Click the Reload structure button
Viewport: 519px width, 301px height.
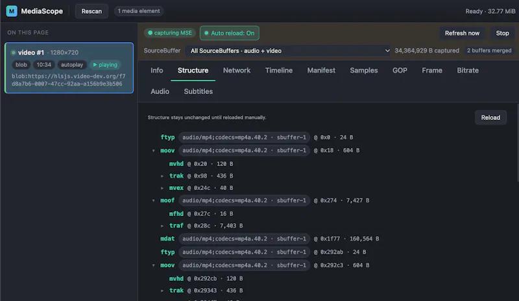coord(490,117)
